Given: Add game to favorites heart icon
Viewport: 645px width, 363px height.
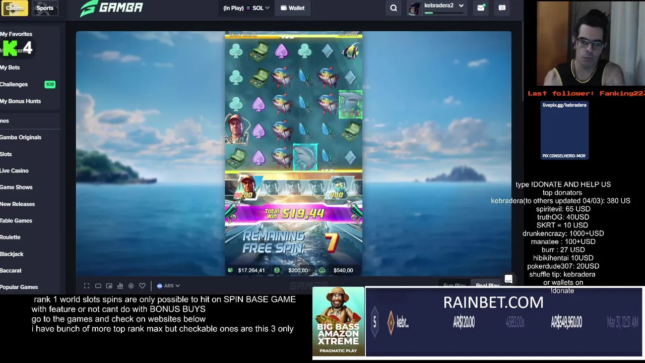Looking at the screenshot, I should tap(142, 286).
